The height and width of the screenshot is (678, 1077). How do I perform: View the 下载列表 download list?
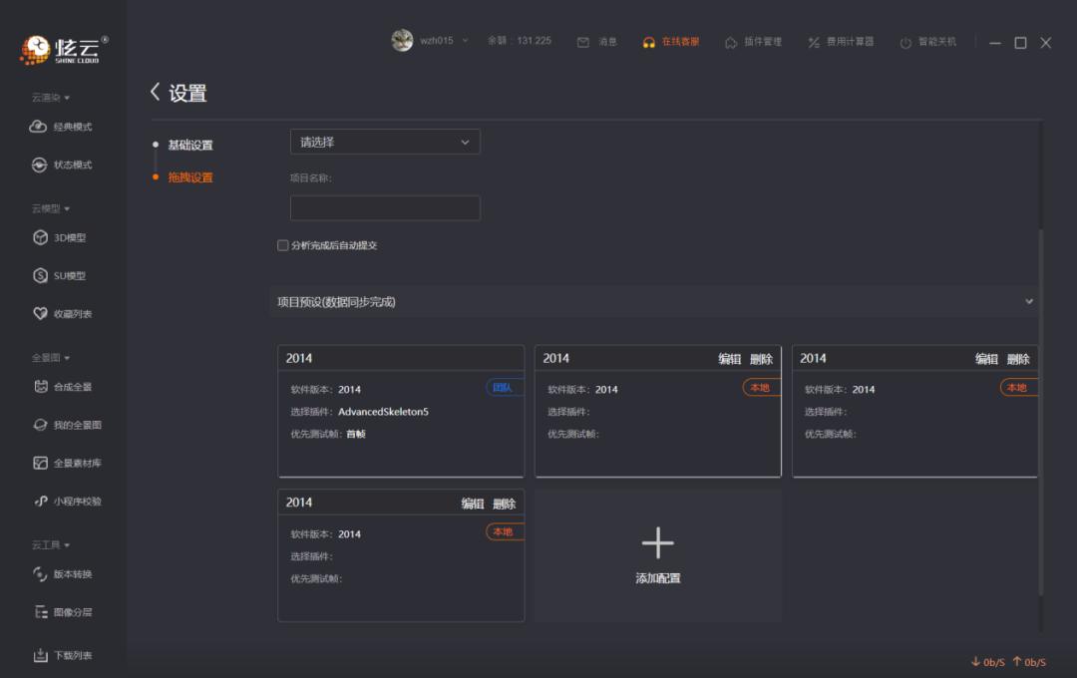[64, 655]
